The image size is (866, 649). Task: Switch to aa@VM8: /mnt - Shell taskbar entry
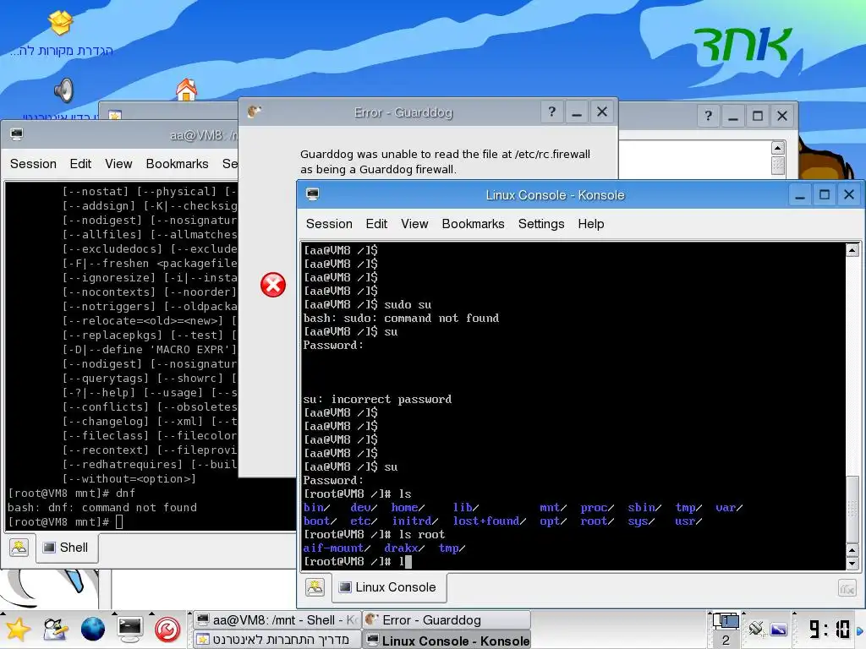pyautogui.click(x=277, y=620)
